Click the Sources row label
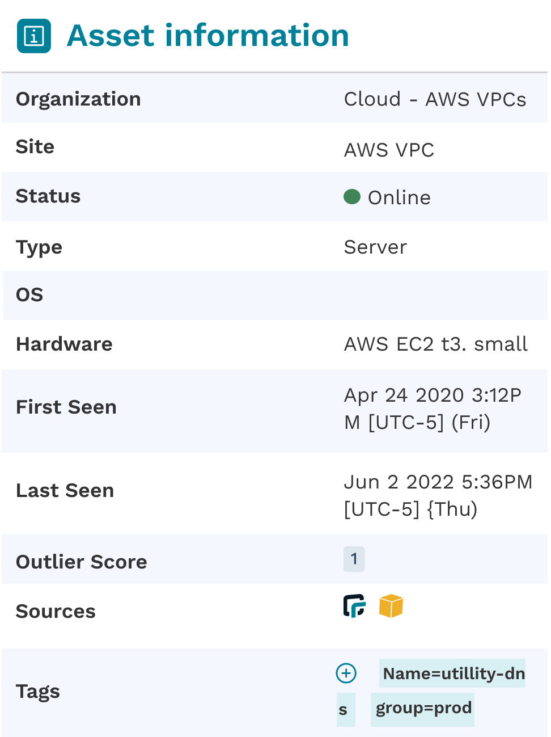The width and height of the screenshot is (551, 737). click(x=56, y=611)
